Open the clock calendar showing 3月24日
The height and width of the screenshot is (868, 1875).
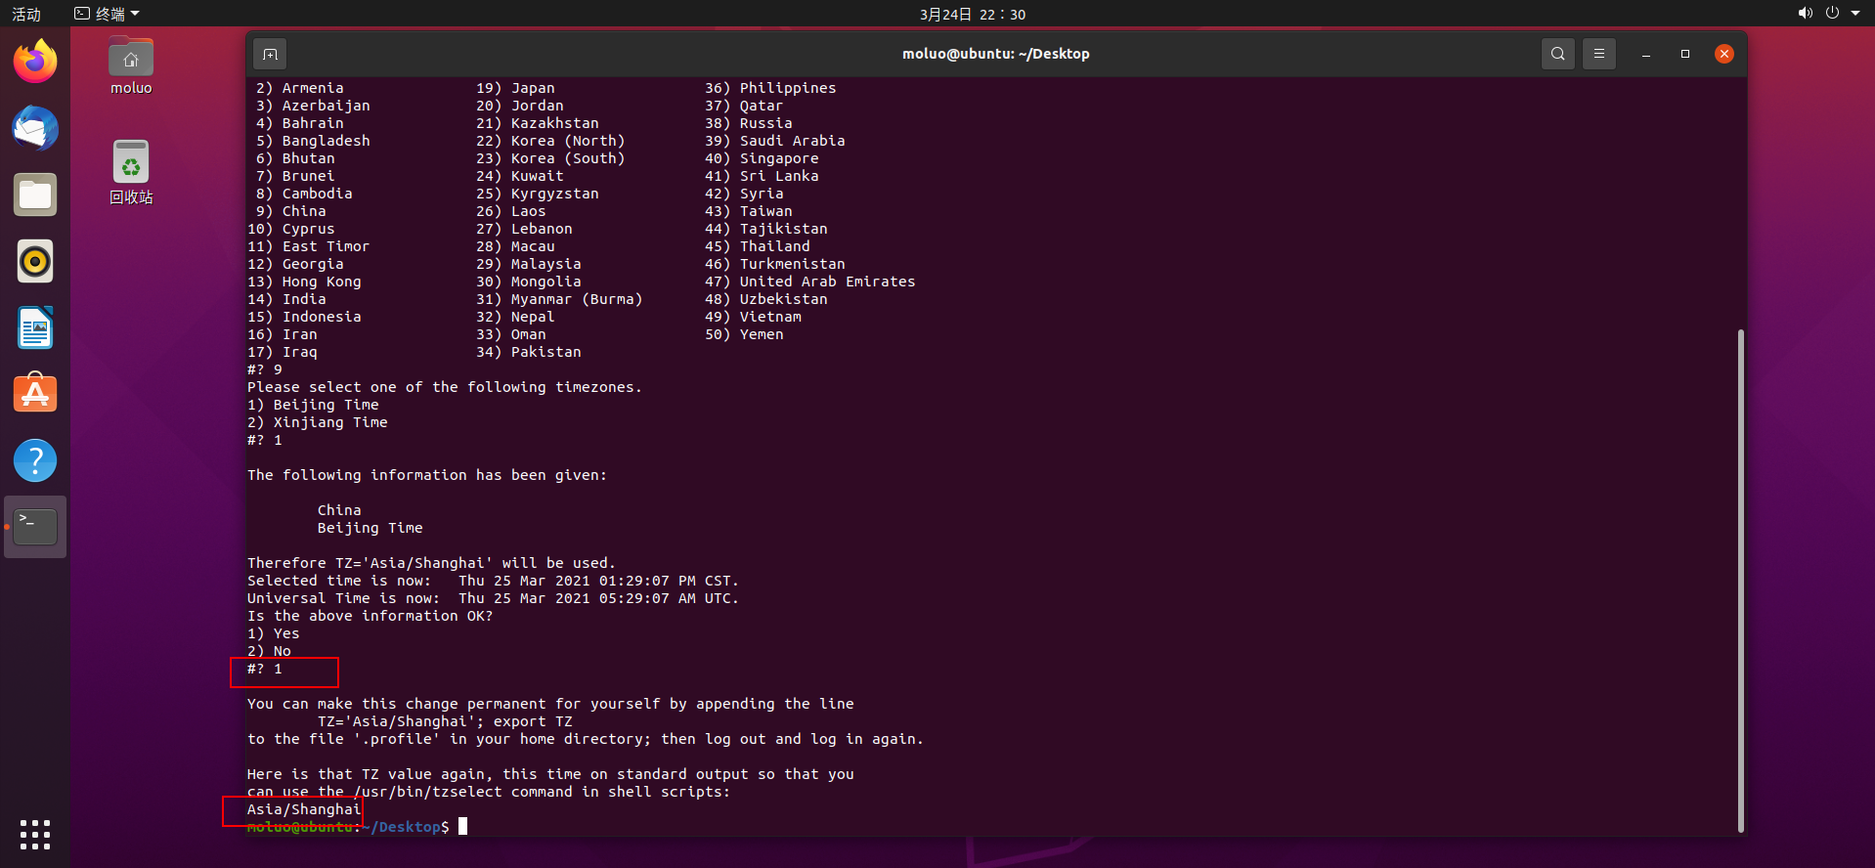coord(972,14)
